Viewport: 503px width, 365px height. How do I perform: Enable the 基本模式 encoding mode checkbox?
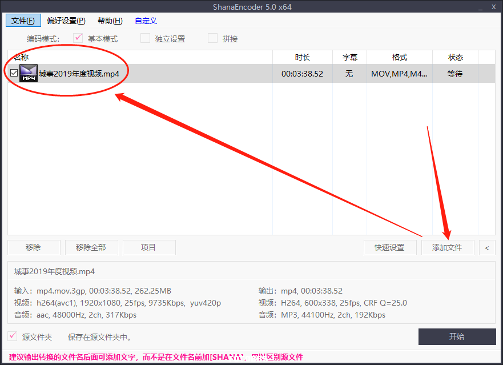pos(78,38)
